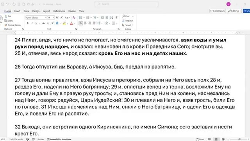Open the Comments pane

tap(218, 11)
